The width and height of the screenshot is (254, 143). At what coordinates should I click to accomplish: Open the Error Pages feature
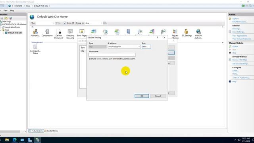coord(82,33)
